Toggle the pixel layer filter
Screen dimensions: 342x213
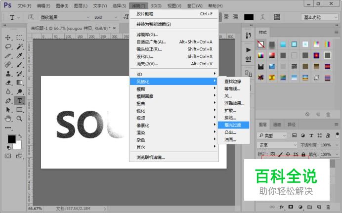[x=294, y=135]
